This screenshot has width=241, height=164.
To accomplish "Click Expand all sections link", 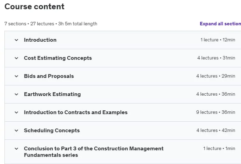I will point(220,24).
